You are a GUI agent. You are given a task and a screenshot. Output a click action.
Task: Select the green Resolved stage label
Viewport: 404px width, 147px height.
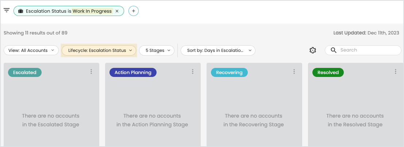(x=328, y=73)
